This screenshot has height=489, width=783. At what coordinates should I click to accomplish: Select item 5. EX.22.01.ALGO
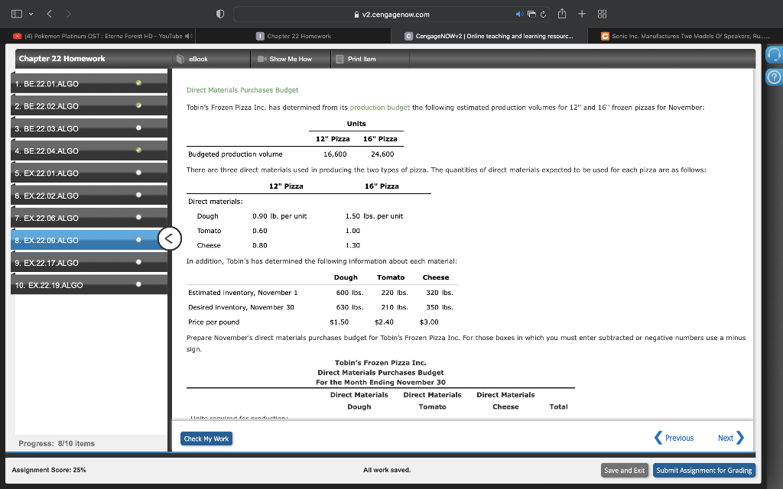[x=89, y=173]
